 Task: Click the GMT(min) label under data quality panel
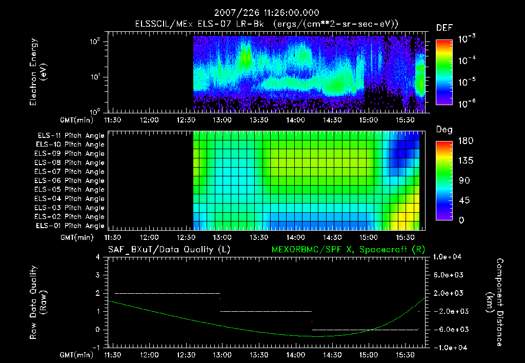[x=77, y=355]
